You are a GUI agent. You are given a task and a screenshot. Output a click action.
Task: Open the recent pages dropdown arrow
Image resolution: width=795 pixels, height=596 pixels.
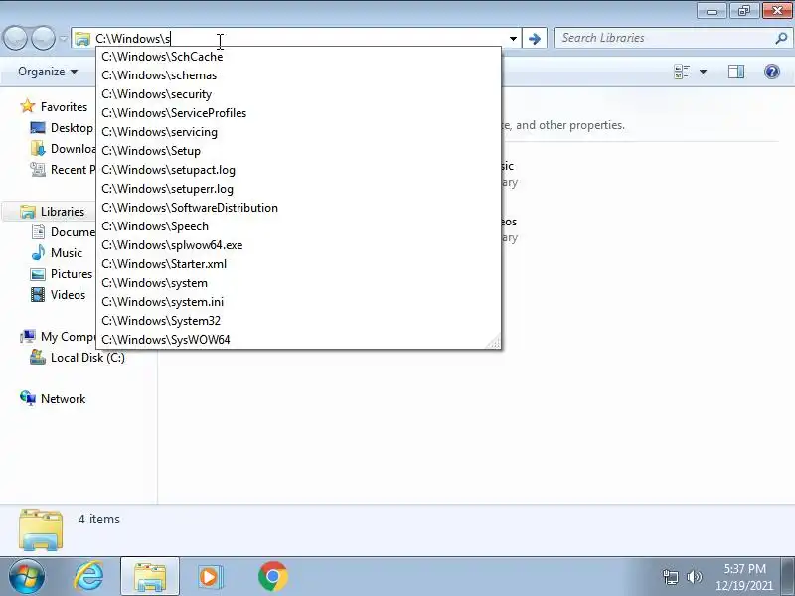coord(63,39)
